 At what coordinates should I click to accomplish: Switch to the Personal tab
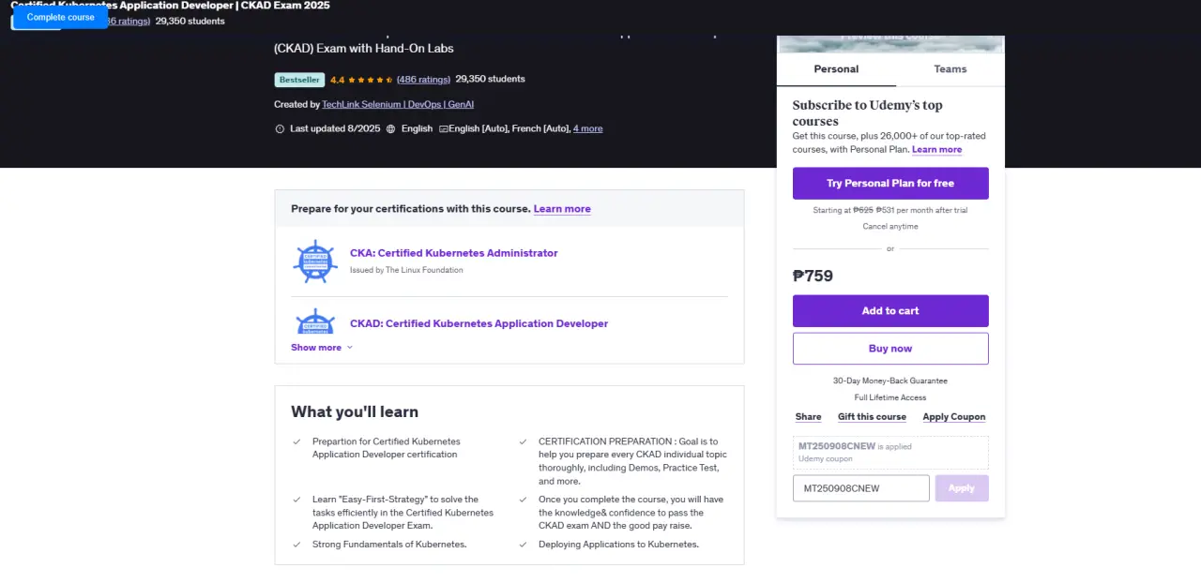pyautogui.click(x=836, y=69)
